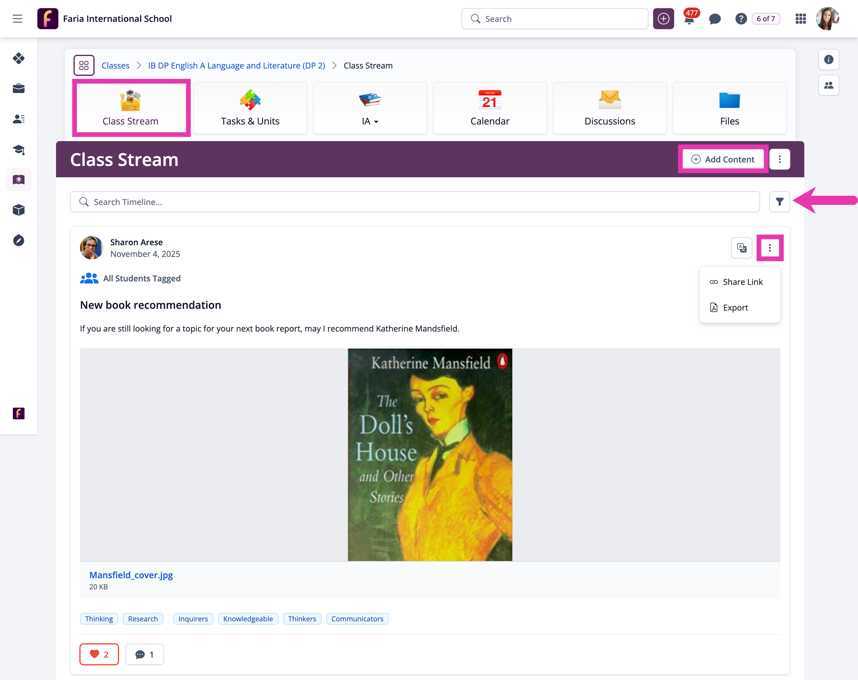Viewport: 858px width, 680px height.
Task: Open the comments button showing 1
Action: [x=144, y=654]
